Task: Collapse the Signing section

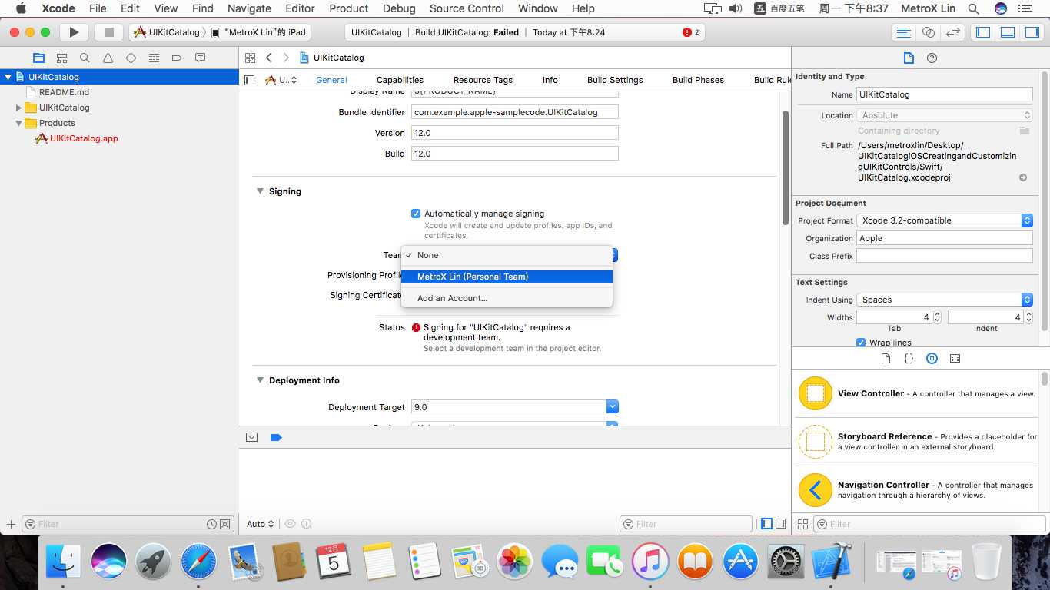Action: [x=260, y=191]
